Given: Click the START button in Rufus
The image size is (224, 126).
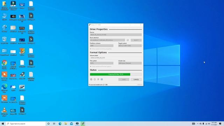Looking at the screenshot, I should click(124, 79).
